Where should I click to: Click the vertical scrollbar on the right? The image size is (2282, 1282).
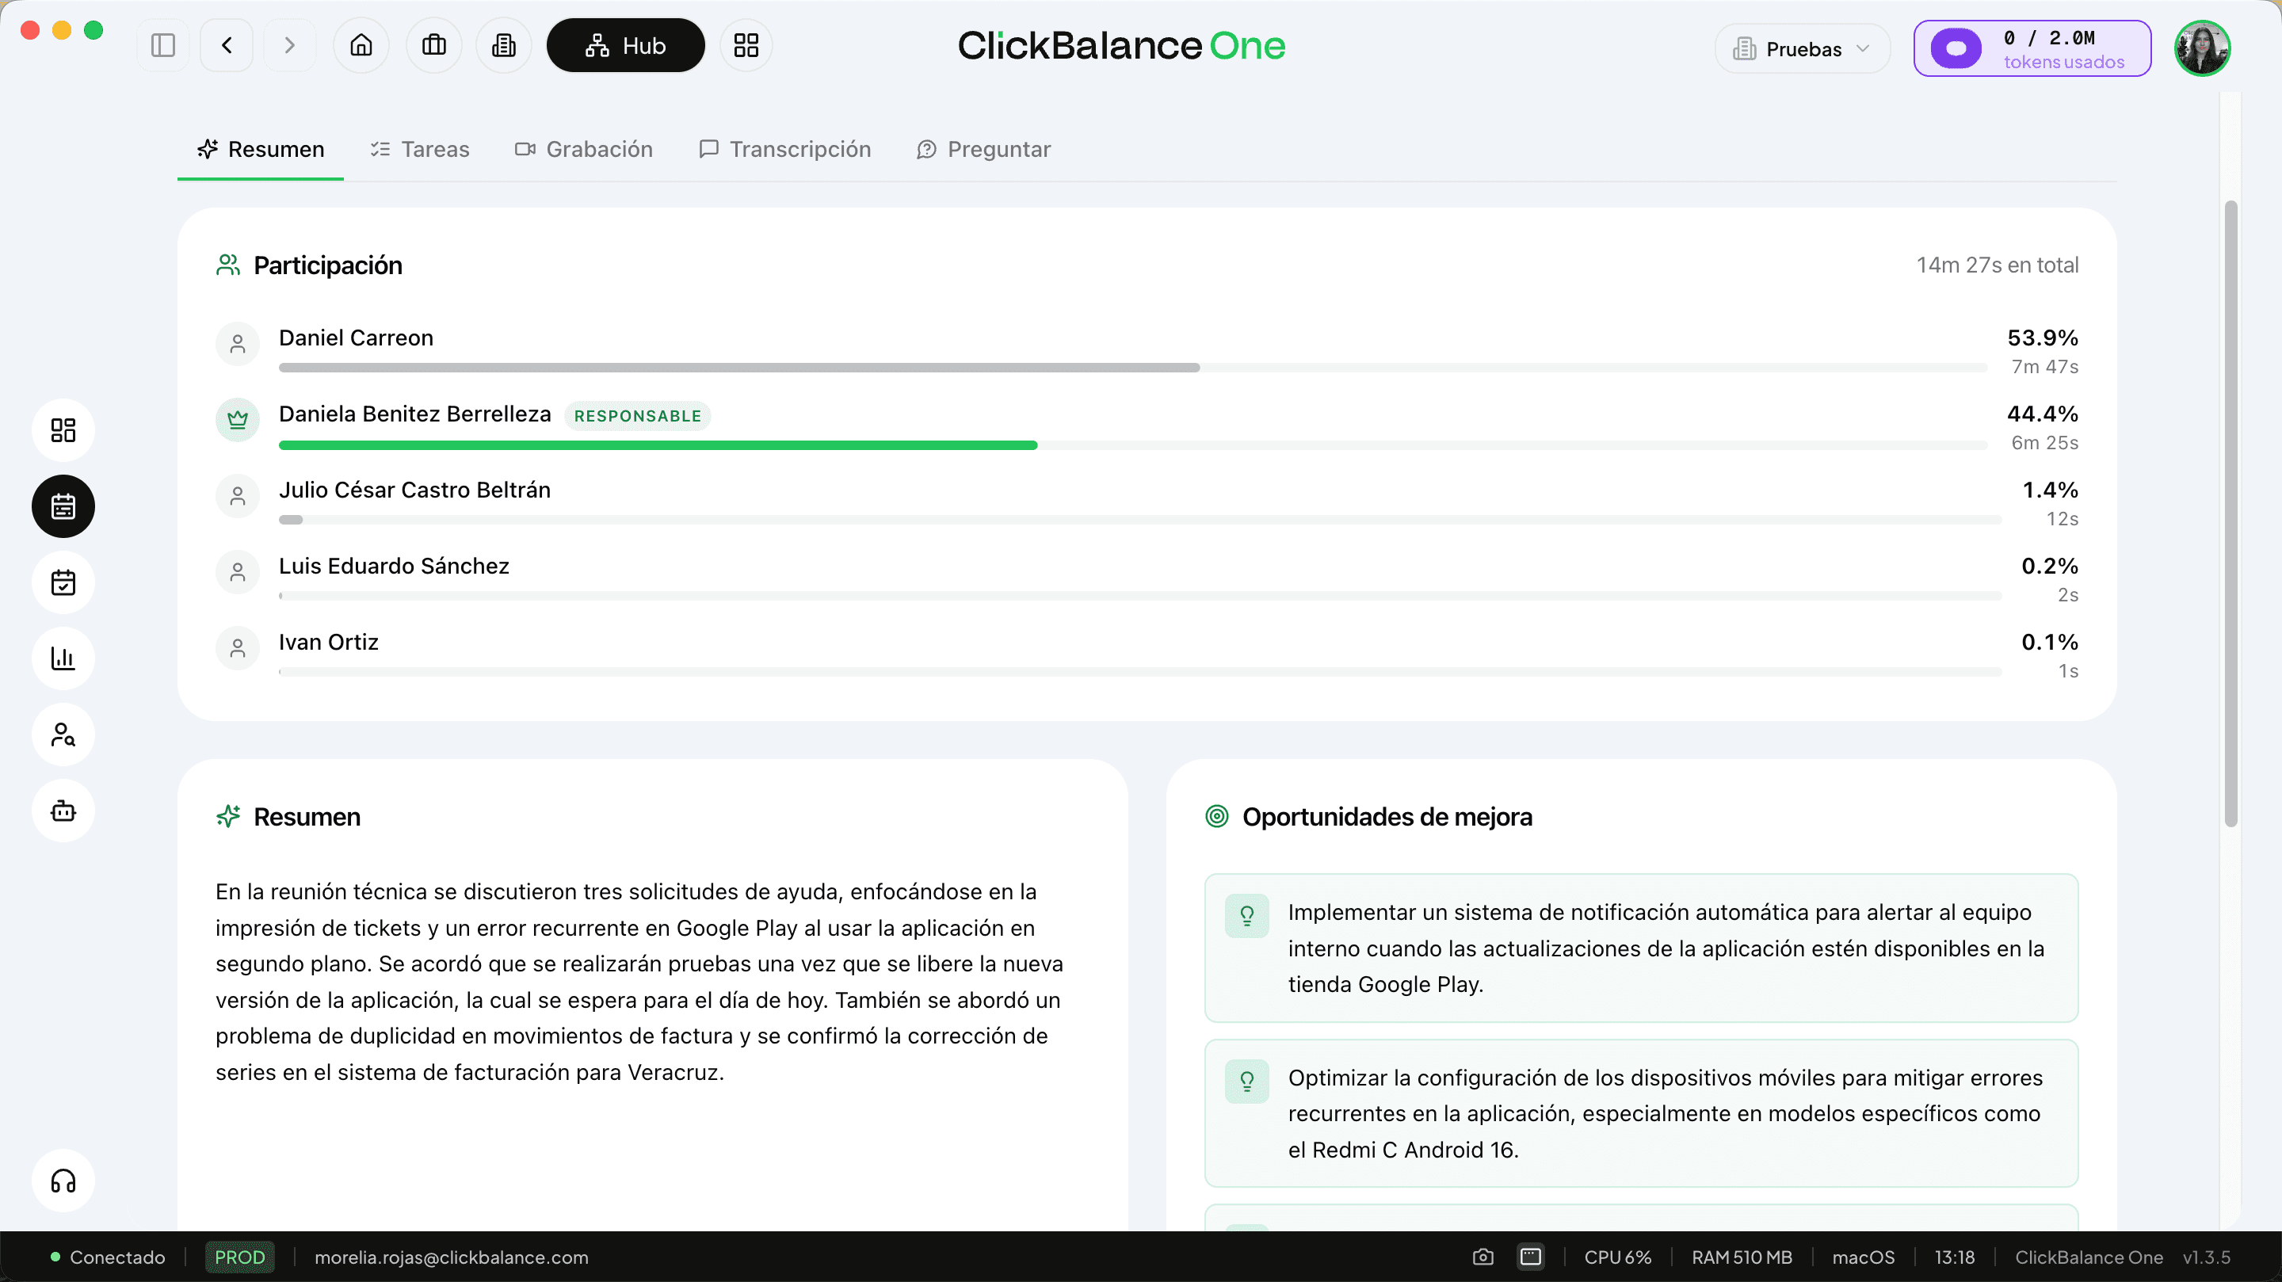2230,514
